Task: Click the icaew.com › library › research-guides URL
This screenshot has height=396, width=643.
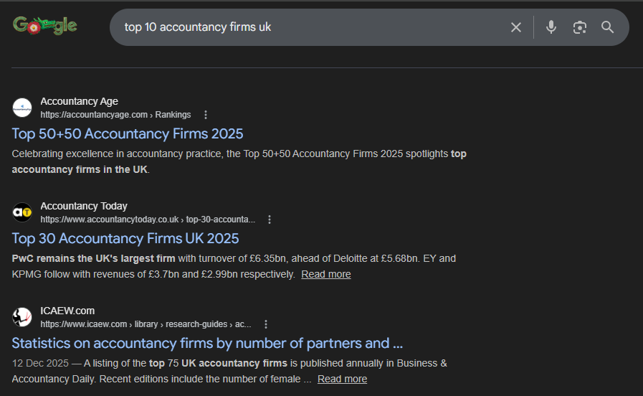Action: click(x=146, y=324)
